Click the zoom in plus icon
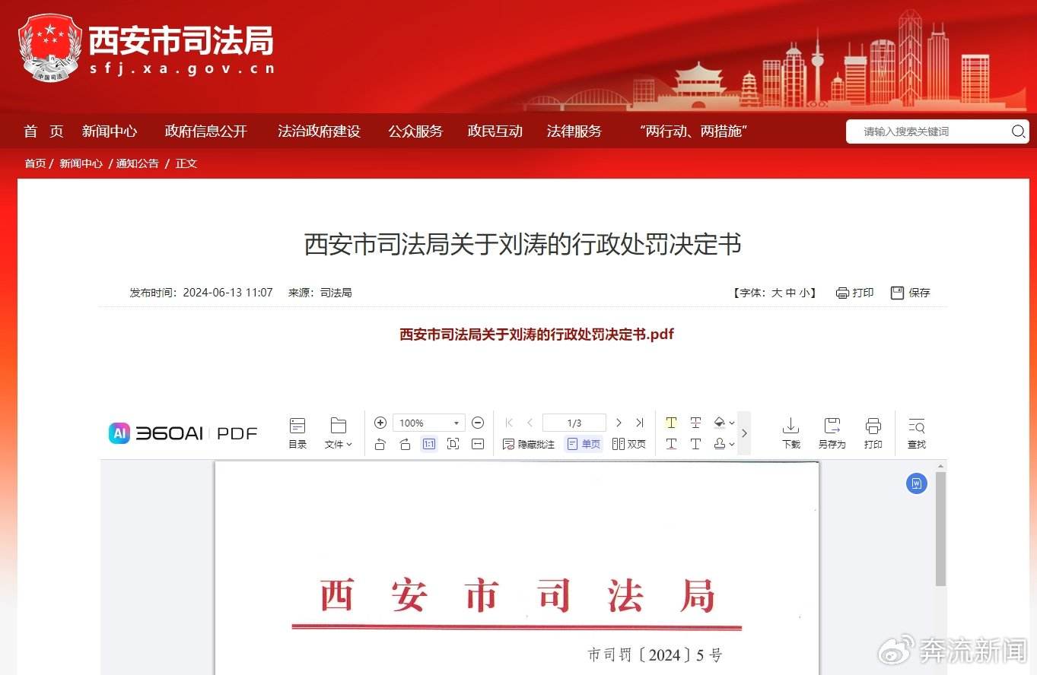The height and width of the screenshot is (675, 1037). coord(380,423)
